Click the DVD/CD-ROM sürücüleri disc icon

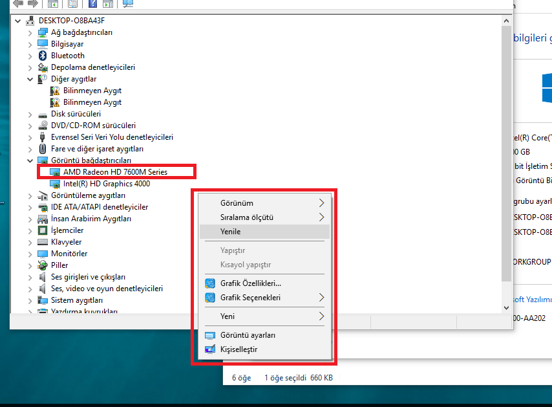tap(43, 125)
